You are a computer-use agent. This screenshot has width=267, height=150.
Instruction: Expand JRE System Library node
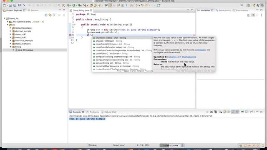click(x=8, y=22)
